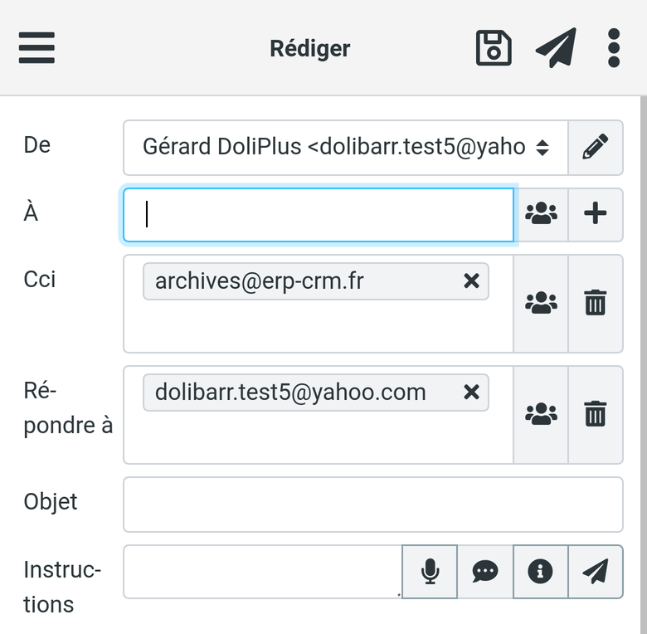Add contacts to Cci field
Viewport: 647px width, 634px height.
click(x=541, y=304)
